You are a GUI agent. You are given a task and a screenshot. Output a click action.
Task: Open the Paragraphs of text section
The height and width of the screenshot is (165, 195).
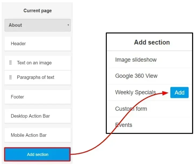click(38, 78)
